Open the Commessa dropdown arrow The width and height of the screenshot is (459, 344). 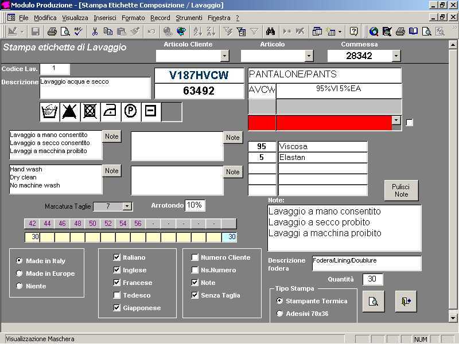coord(396,56)
